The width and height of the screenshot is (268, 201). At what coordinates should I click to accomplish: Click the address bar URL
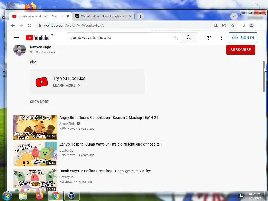(74, 25)
